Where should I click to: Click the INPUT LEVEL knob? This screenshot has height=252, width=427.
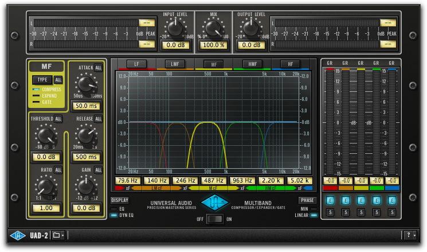175,28
